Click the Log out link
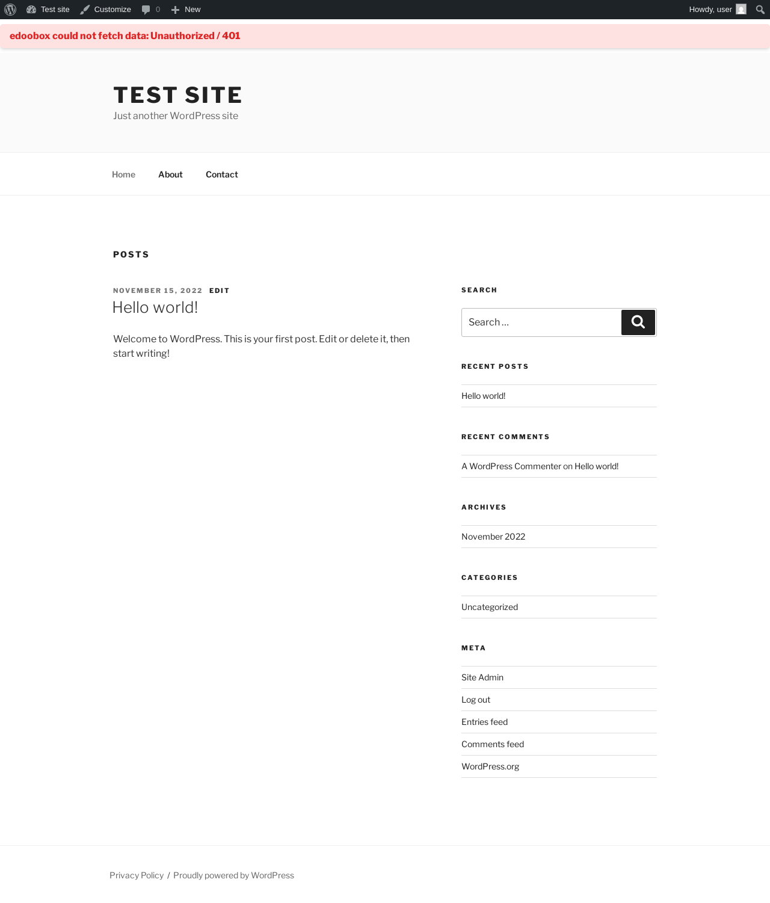Screen dimensions: 770x903 pyautogui.click(x=475, y=700)
